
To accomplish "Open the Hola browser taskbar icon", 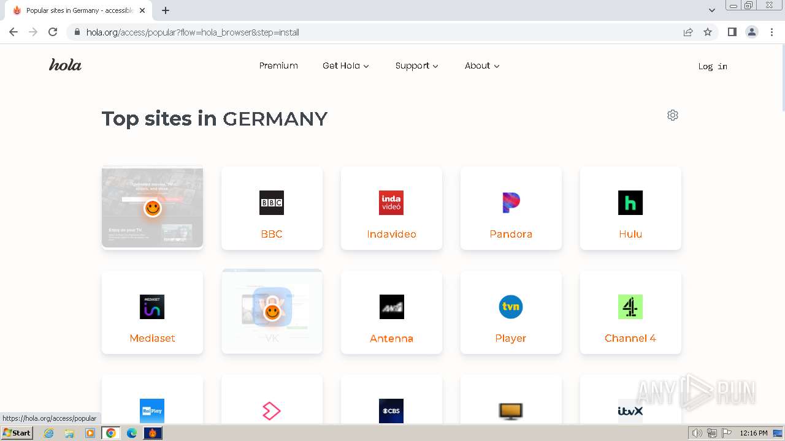I will point(153,433).
